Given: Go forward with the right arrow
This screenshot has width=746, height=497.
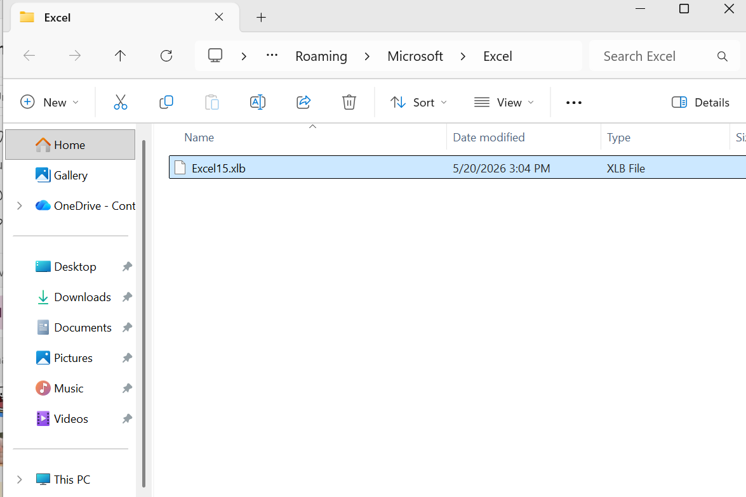Looking at the screenshot, I should click(75, 56).
